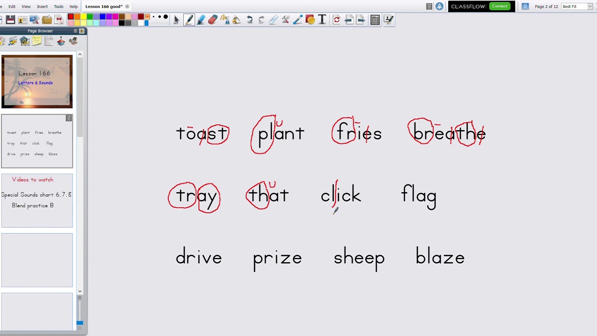Open page 2 thumbnail menu icon
This screenshot has height=336, width=597.
pyautogui.click(x=69, y=118)
